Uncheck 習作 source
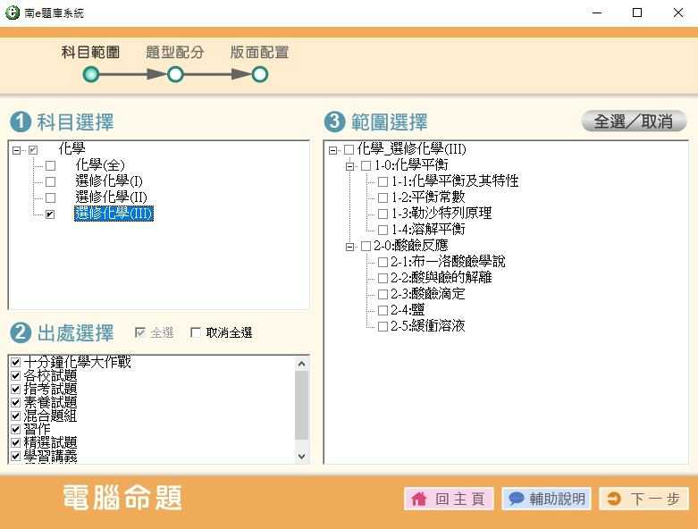 [15, 429]
